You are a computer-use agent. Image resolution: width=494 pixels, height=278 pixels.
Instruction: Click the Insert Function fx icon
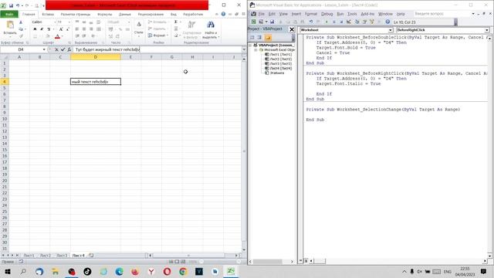(69, 49)
